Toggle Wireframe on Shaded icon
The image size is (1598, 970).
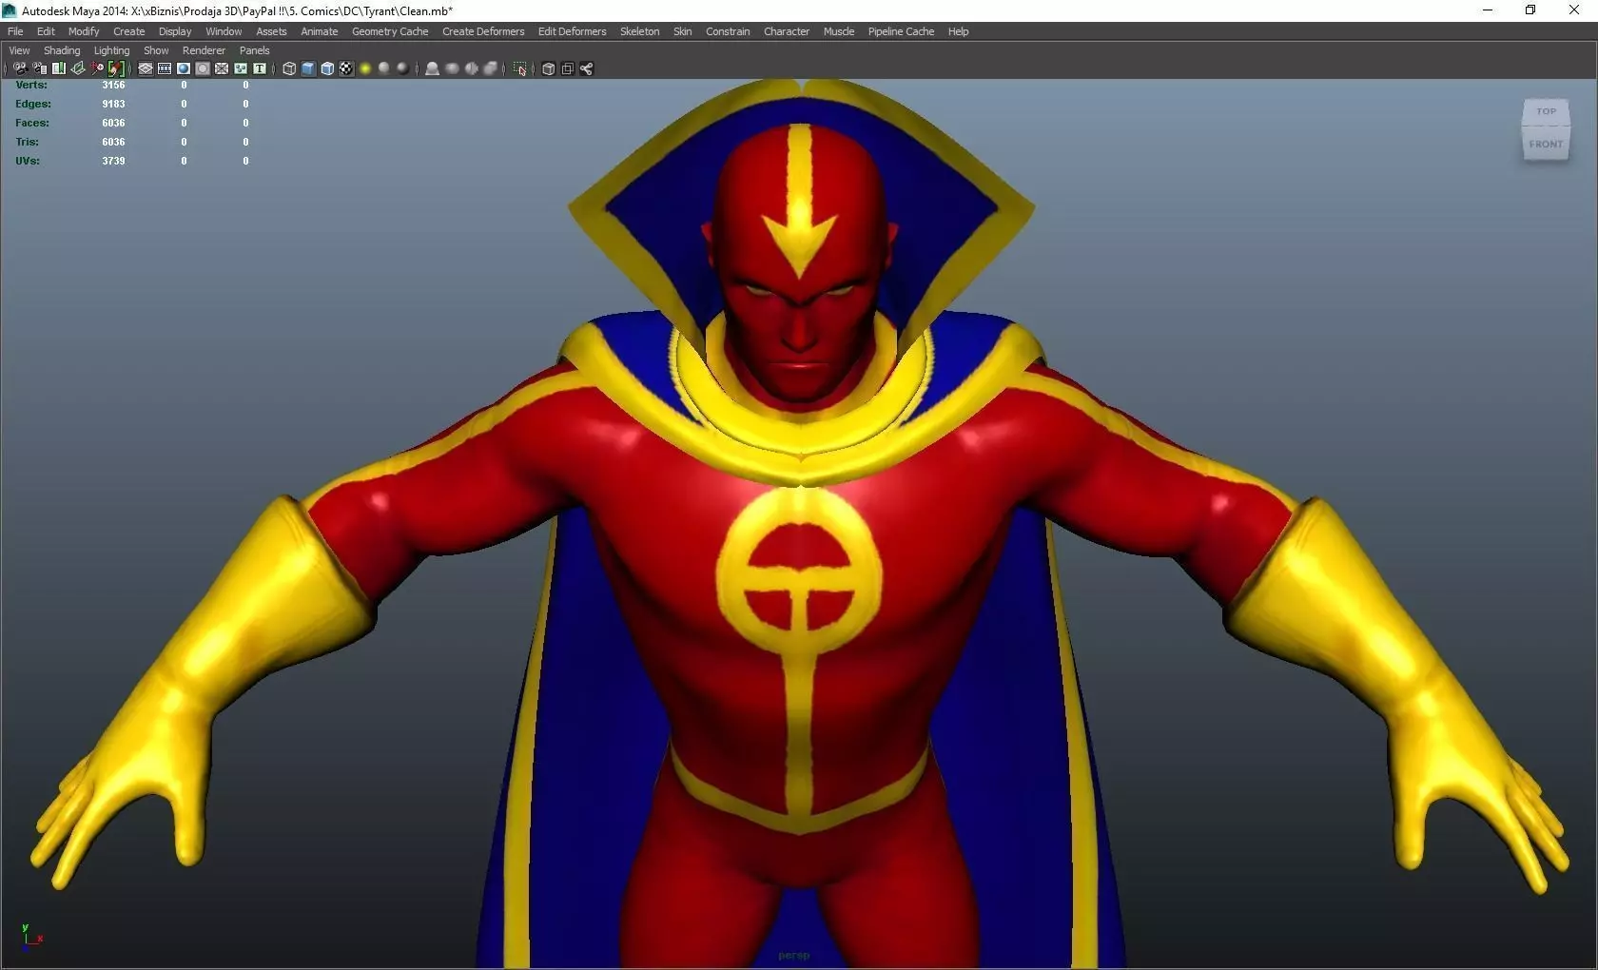point(327,68)
